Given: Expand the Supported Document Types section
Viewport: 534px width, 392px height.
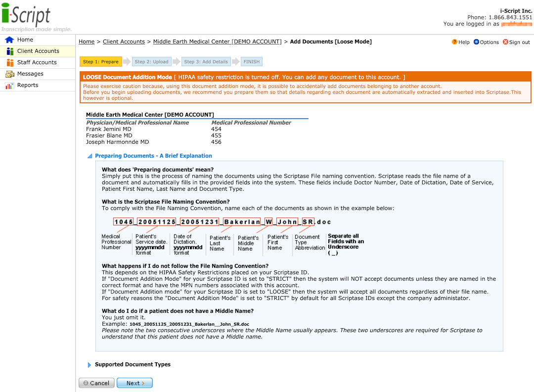Looking at the screenshot, I should point(89,364).
